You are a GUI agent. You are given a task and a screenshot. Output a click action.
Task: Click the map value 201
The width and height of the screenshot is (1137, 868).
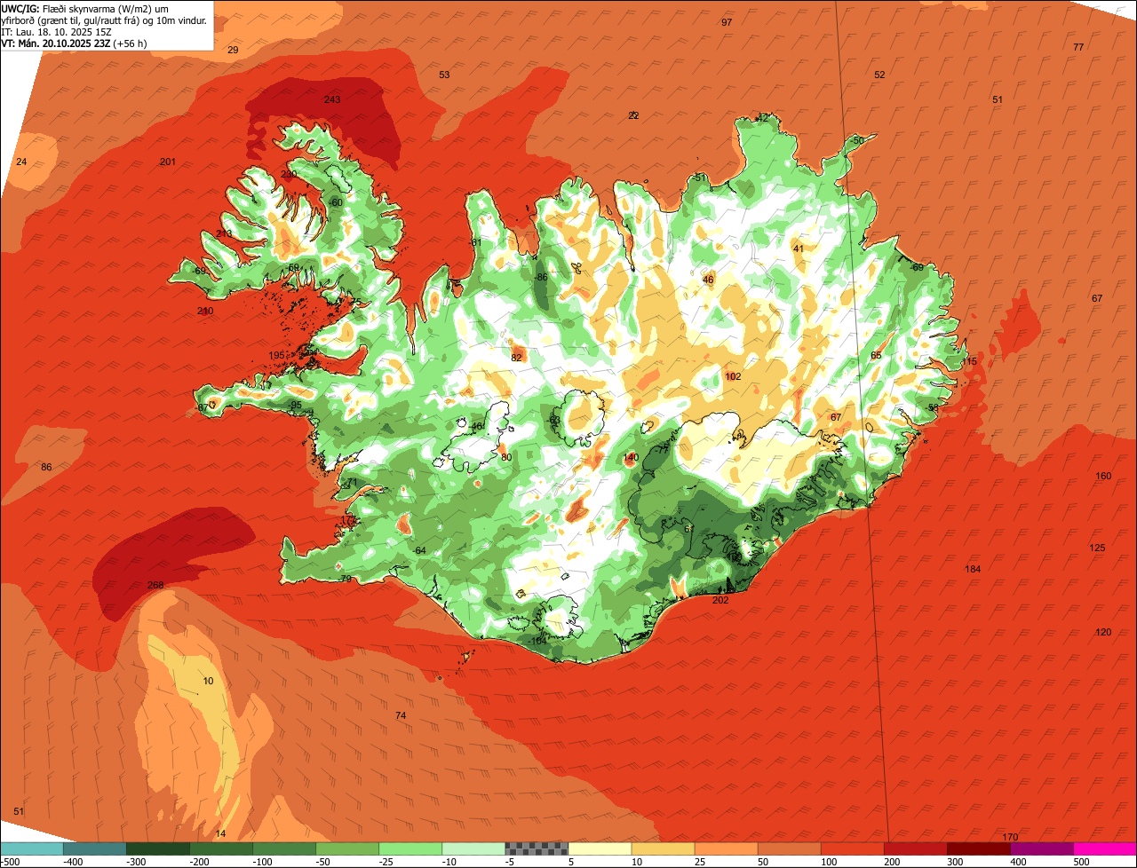(168, 162)
